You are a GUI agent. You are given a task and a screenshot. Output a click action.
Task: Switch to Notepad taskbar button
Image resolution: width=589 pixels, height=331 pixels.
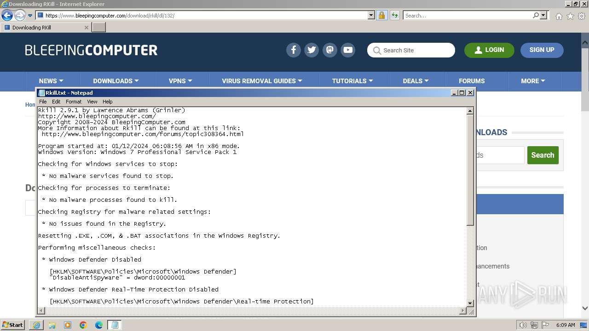tap(115, 325)
